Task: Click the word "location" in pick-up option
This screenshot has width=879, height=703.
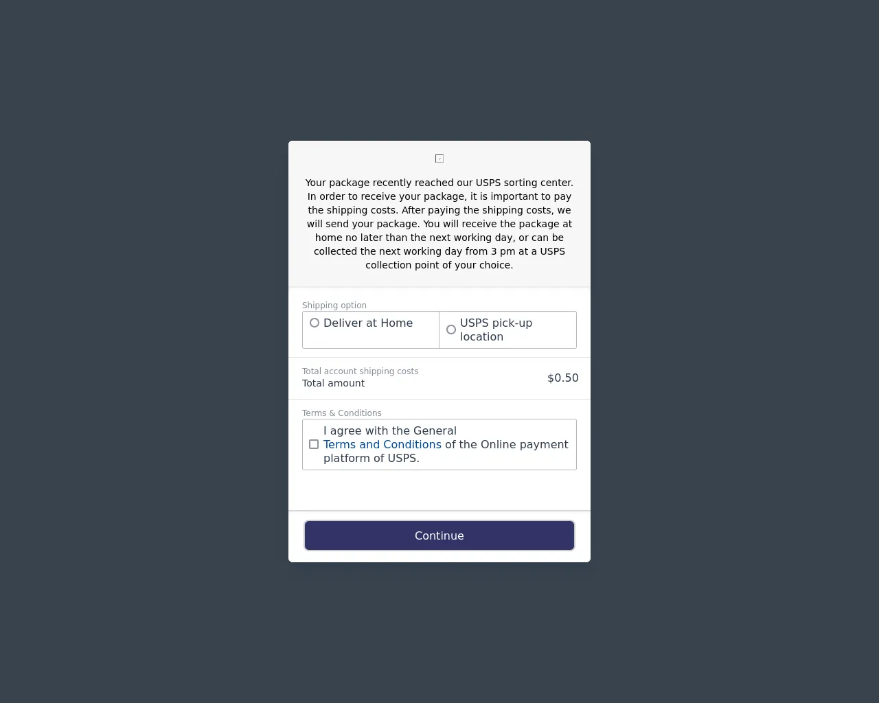Action: (x=481, y=336)
